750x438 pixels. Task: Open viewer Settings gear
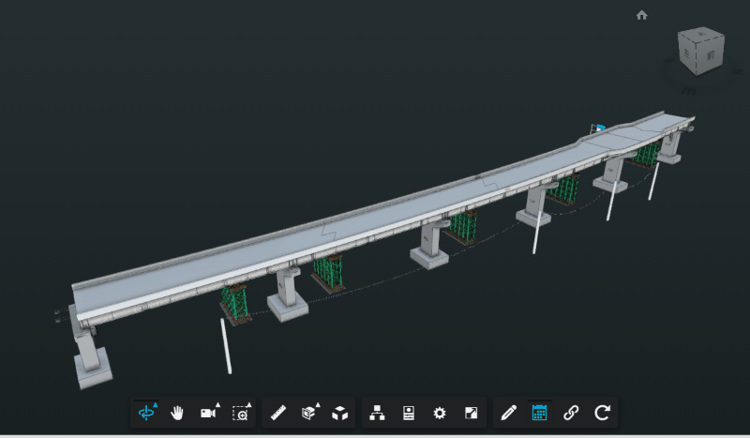(x=440, y=412)
